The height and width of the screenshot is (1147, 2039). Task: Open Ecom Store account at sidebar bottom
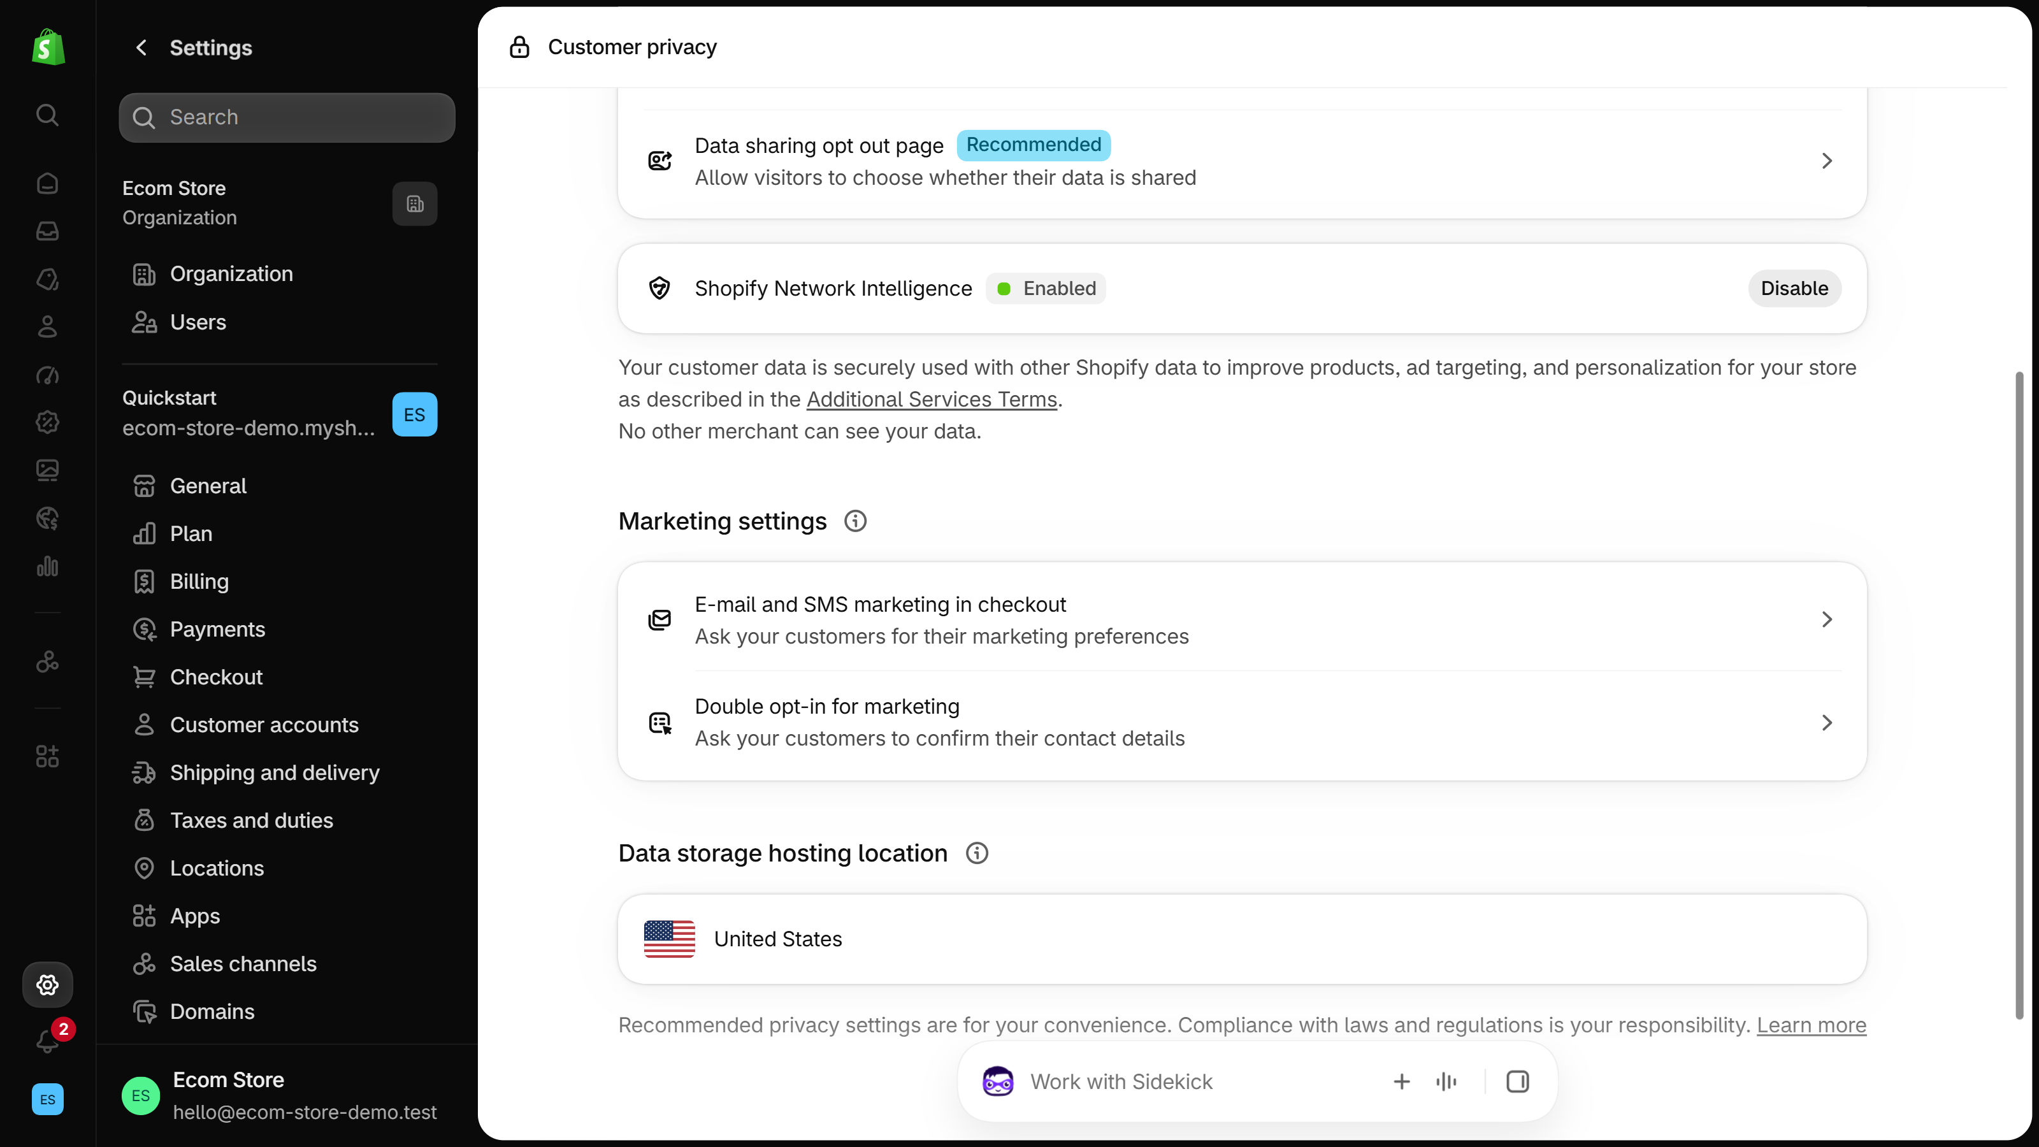coord(287,1096)
